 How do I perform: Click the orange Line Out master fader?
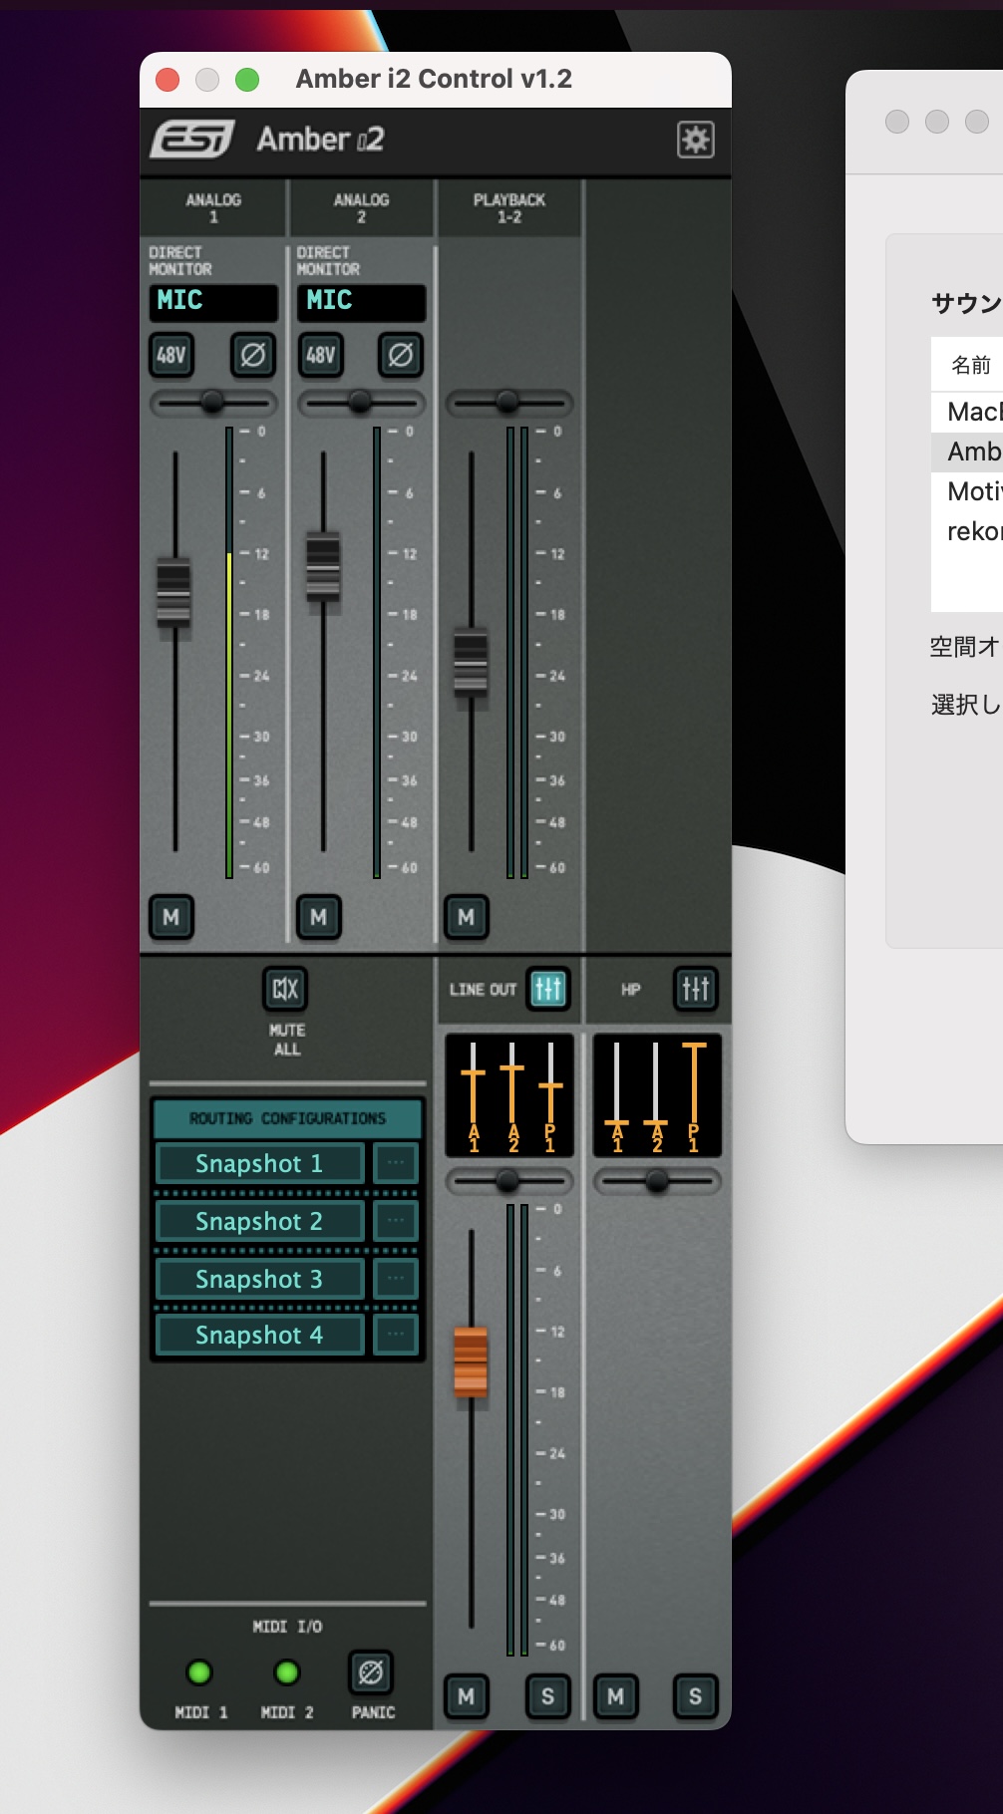tap(471, 1362)
